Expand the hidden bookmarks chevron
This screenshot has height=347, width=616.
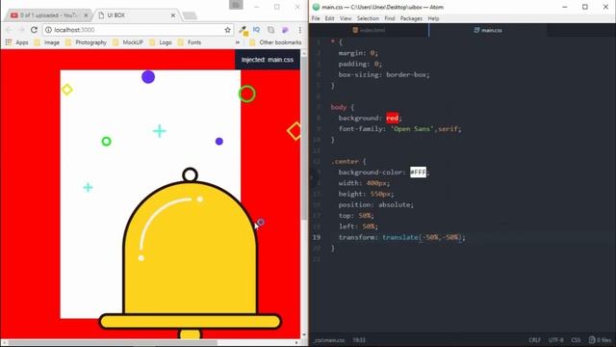(x=238, y=42)
